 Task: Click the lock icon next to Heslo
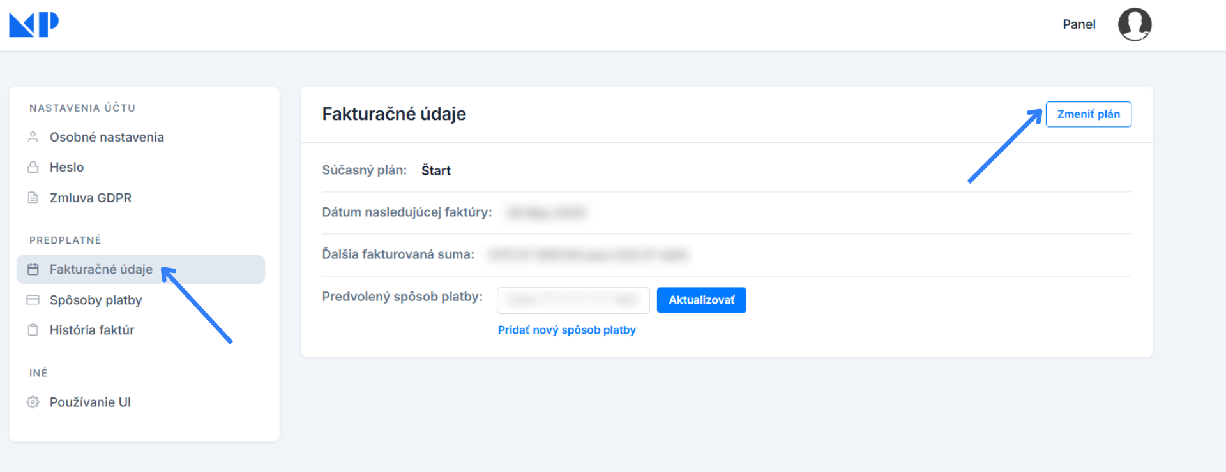[x=33, y=167]
